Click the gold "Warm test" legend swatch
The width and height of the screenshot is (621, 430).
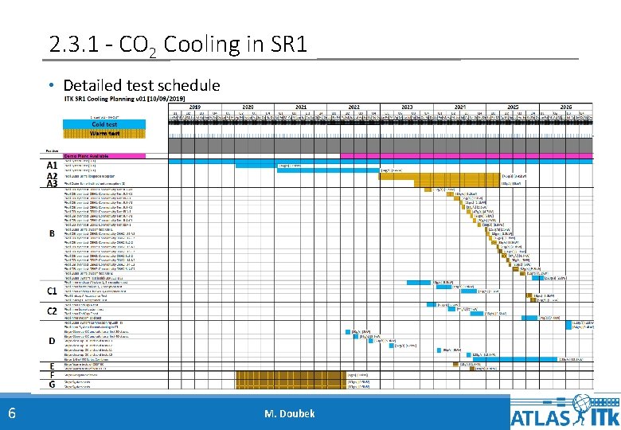(x=104, y=134)
